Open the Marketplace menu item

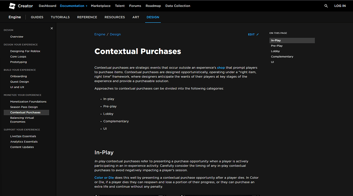pos(101,6)
